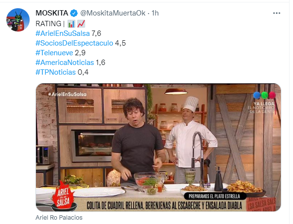This screenshot has width=293, height=224.
Task: Click the bar chart emoji after RATING
Action: (x=71, y=24)
